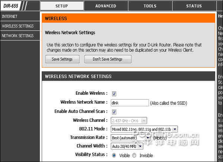Open the Transmission Rate dropdown
Screen dimensions: 223x162
(130, 138)
